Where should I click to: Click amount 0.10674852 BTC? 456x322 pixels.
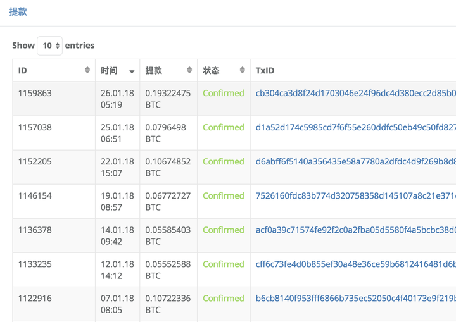coord(168,168)
